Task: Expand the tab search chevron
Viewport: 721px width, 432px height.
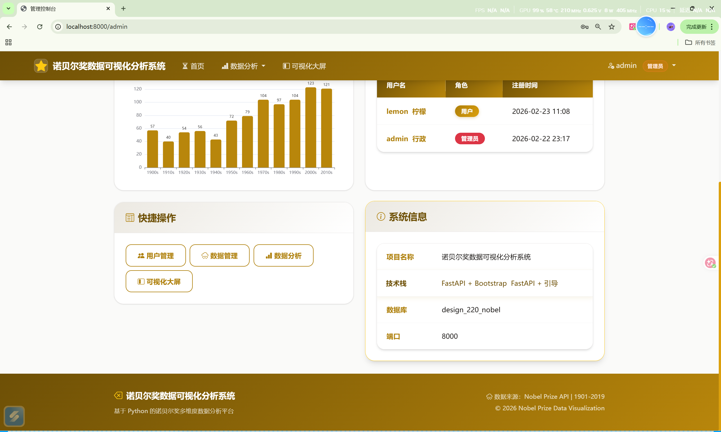Action: click(x=8, y=8)
